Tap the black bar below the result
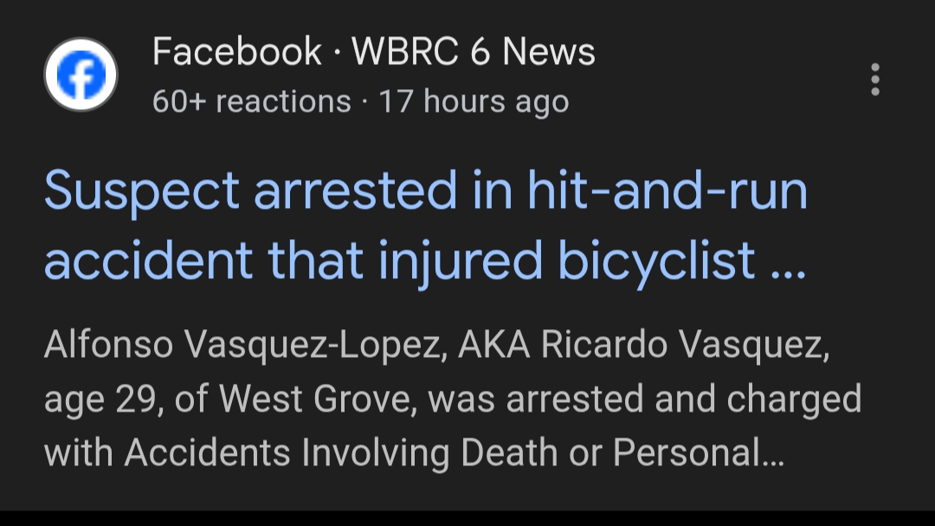Image resolution: width=935 pixels, height=526 pixels. [x=467, y=518]
